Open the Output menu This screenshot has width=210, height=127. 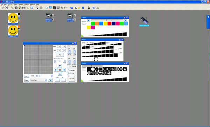tap(26, 5)
